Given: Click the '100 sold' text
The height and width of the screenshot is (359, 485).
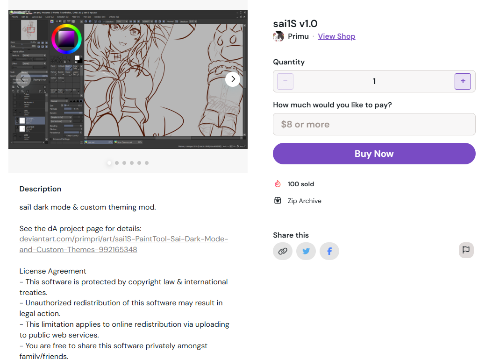Looking at the screenshot, I should 300,184.
